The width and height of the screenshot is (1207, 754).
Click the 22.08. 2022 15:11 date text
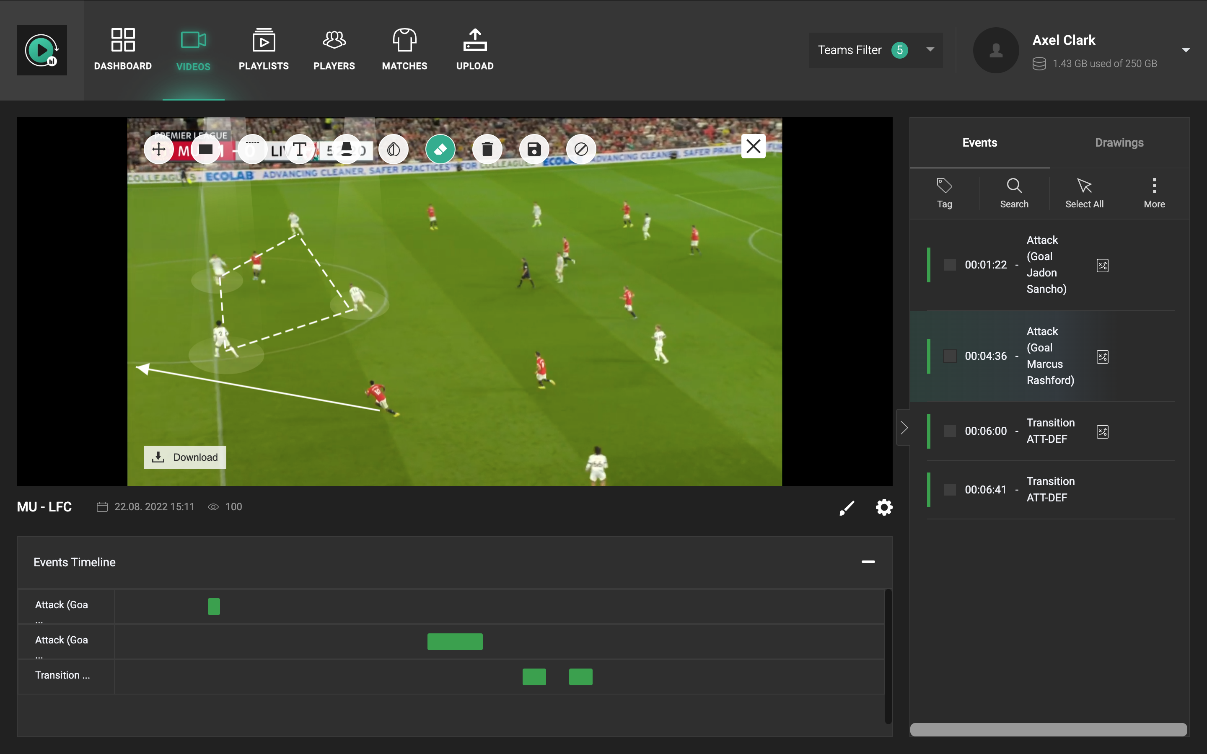coord(154,507)
